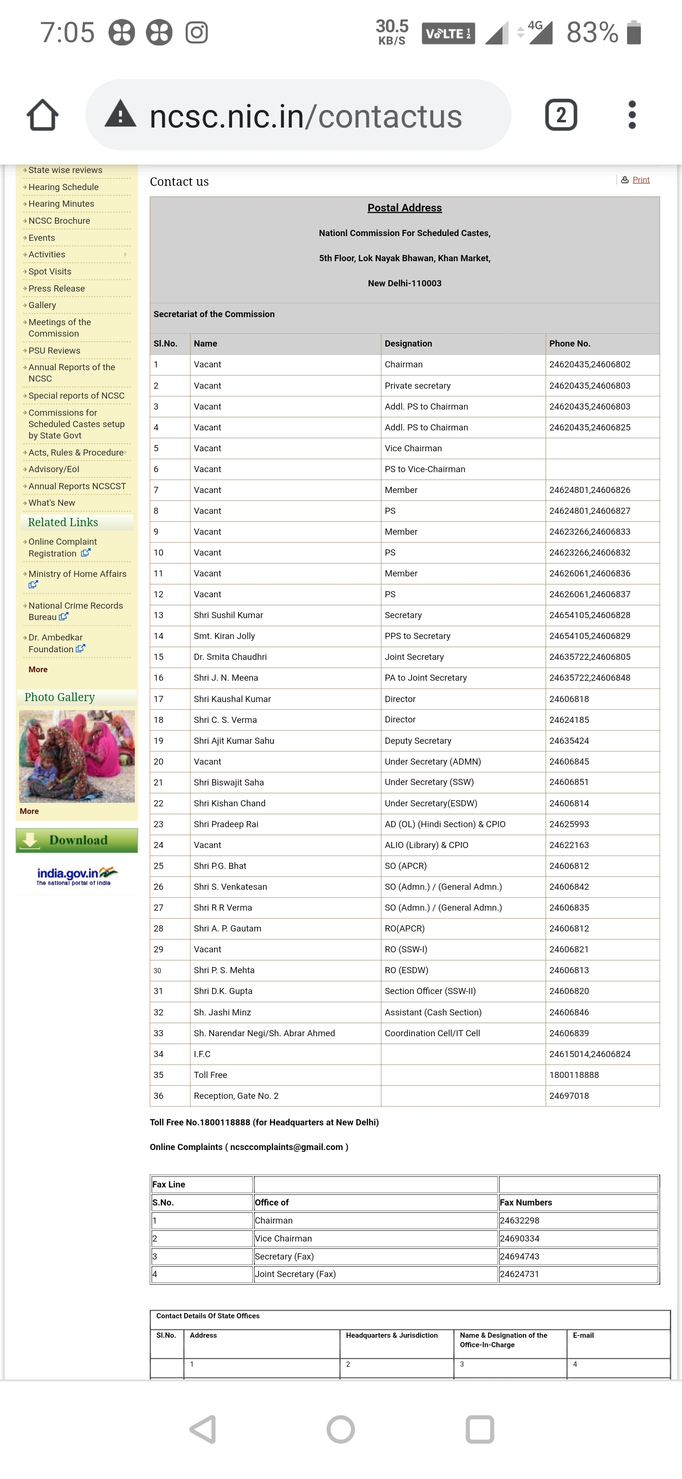The image size is (682, 1479).
Task: Tap the address bar showing ncsc.nic.in/contactus
Action: coord(305,116)
